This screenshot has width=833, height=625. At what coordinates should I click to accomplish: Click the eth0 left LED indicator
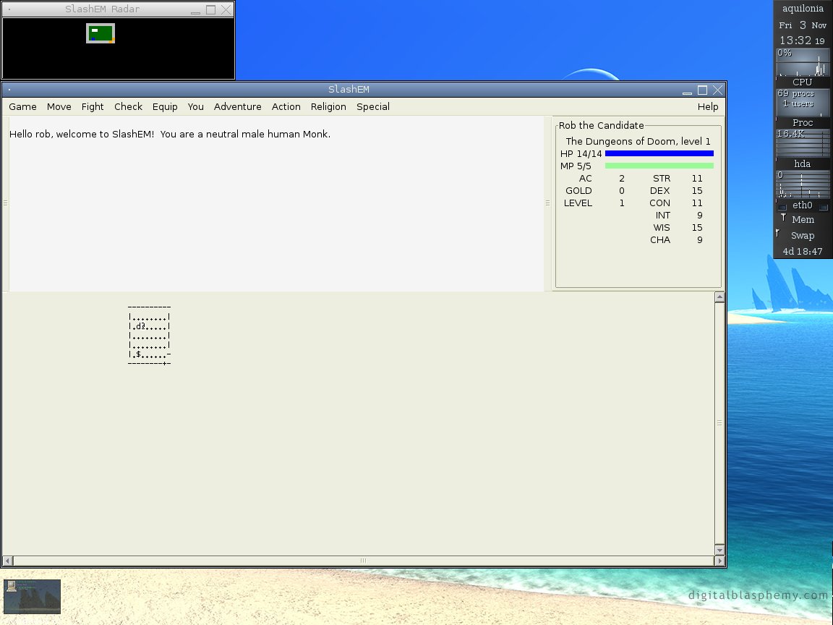tap(782, 206)
